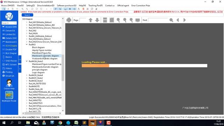Click the letter A toolbar icon
Screen dimensions: 224x126
(8, 9)
